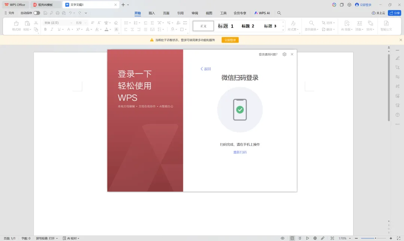
Task: Switch to the 引用 (References) ribbon tab
Action: [180, 13]
